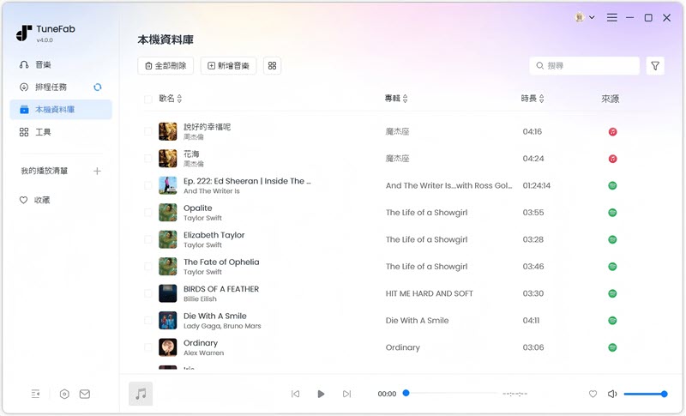Open the hamburger main menu
Image resolution: width=686 pixels, height=416 pixels.
click(x=612, y=17)
